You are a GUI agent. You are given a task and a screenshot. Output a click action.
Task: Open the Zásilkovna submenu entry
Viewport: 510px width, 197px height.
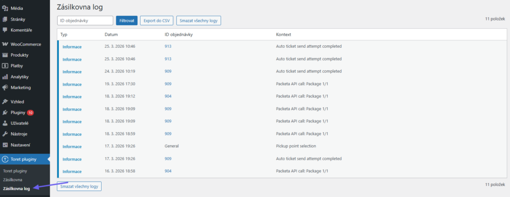[12, 180]
